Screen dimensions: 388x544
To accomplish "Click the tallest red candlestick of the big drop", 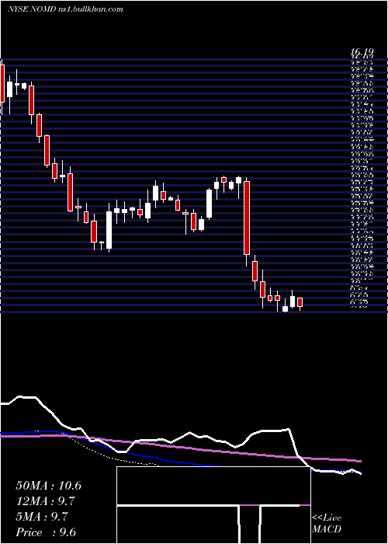I will pos(247,218).
